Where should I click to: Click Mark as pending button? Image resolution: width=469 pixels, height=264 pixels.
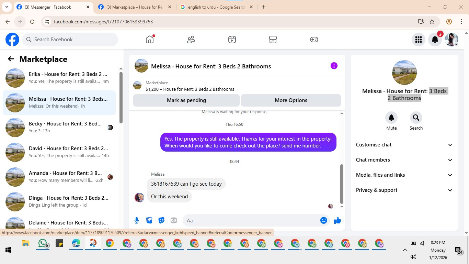[x=186, y=100]
